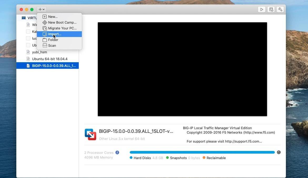Select BIGIP-15.0.0-0.0.39.ALL_1... library entry
The width and height of the screenshot is (308, 178).
click(48, 66)
